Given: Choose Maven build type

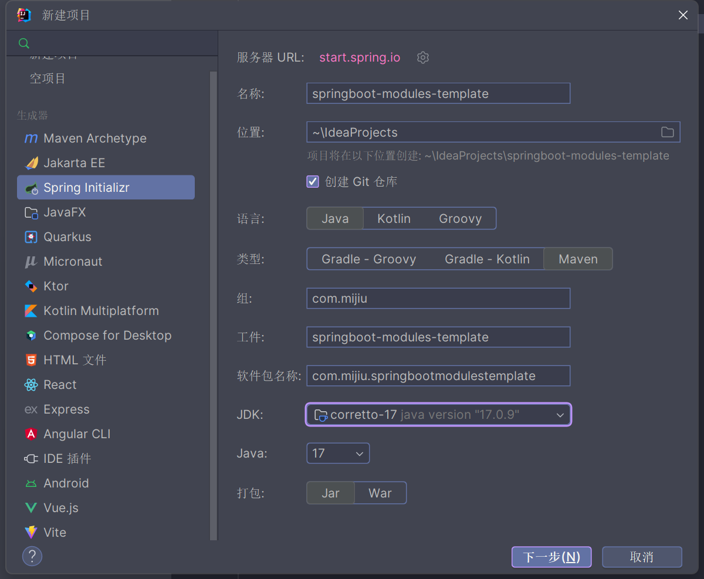Looking at the screenshot, I should 578,259.
